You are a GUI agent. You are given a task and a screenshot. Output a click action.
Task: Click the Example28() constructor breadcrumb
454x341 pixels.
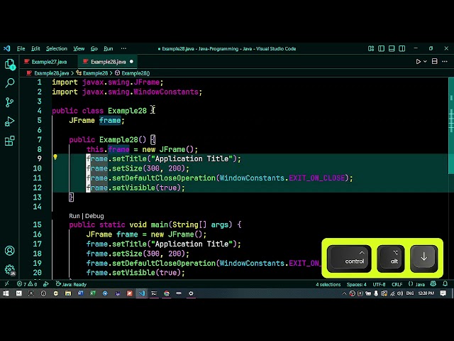[135, 73]
